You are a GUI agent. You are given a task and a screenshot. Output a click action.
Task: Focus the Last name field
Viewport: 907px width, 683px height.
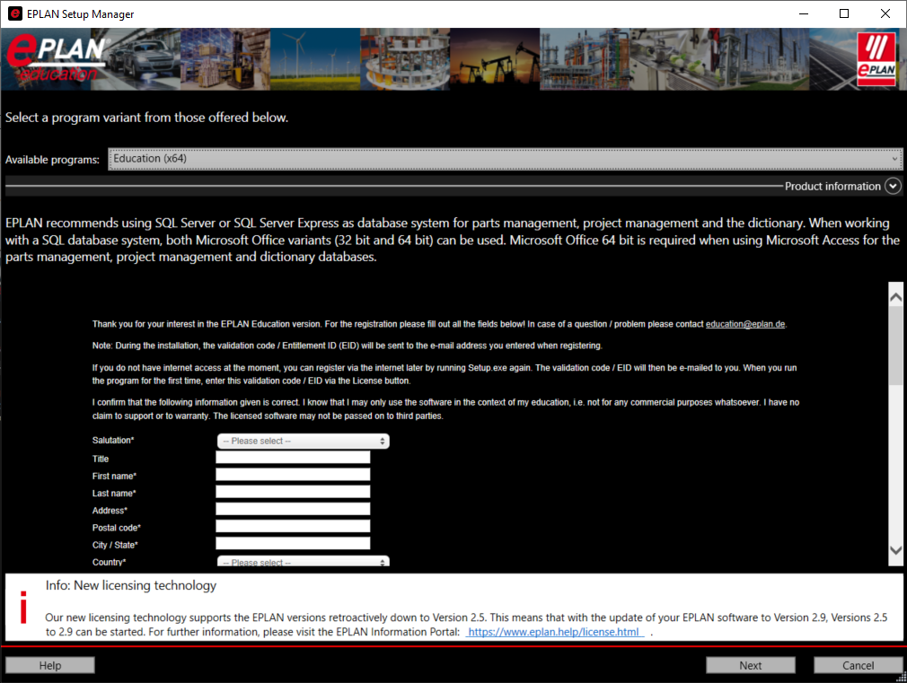pos(293,492)
